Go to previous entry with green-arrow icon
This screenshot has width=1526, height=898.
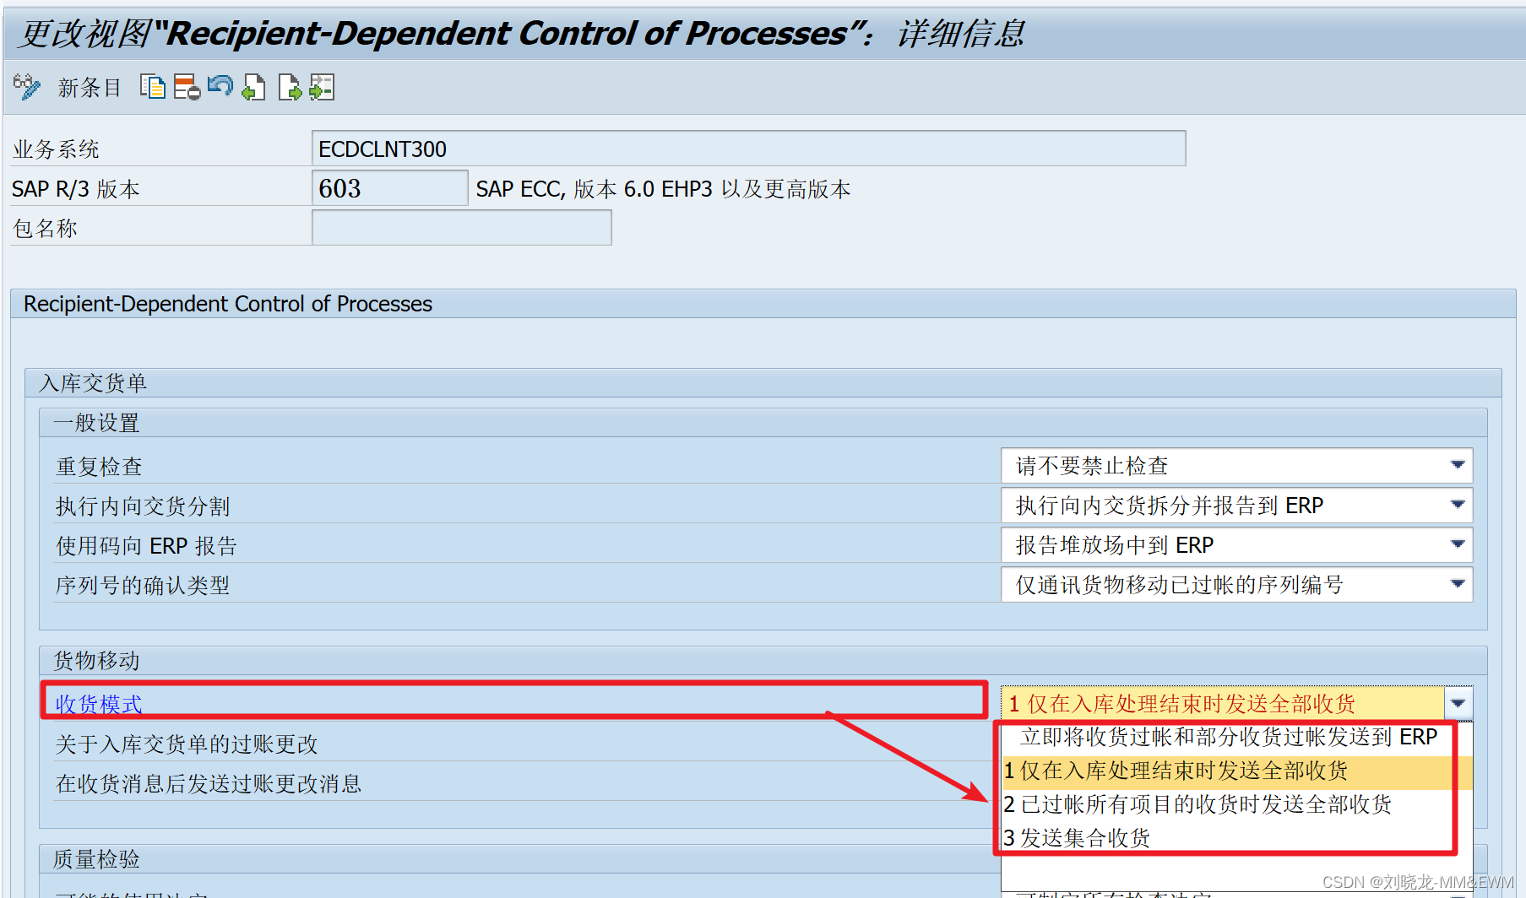253,87
